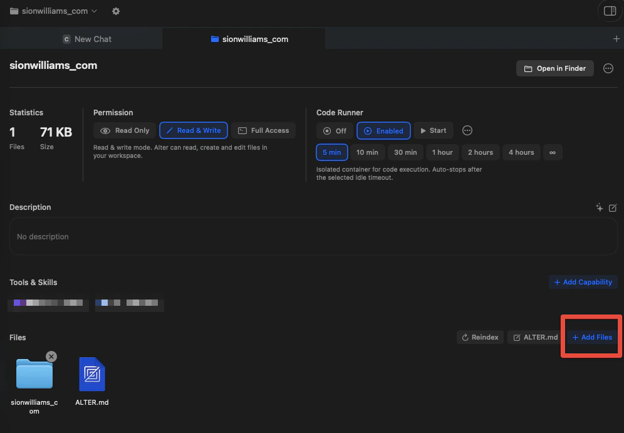Generate description using the AI sparkle icon
Viewport: 624px width, 433px height.
pyautogui.click(x=599, y=207)
